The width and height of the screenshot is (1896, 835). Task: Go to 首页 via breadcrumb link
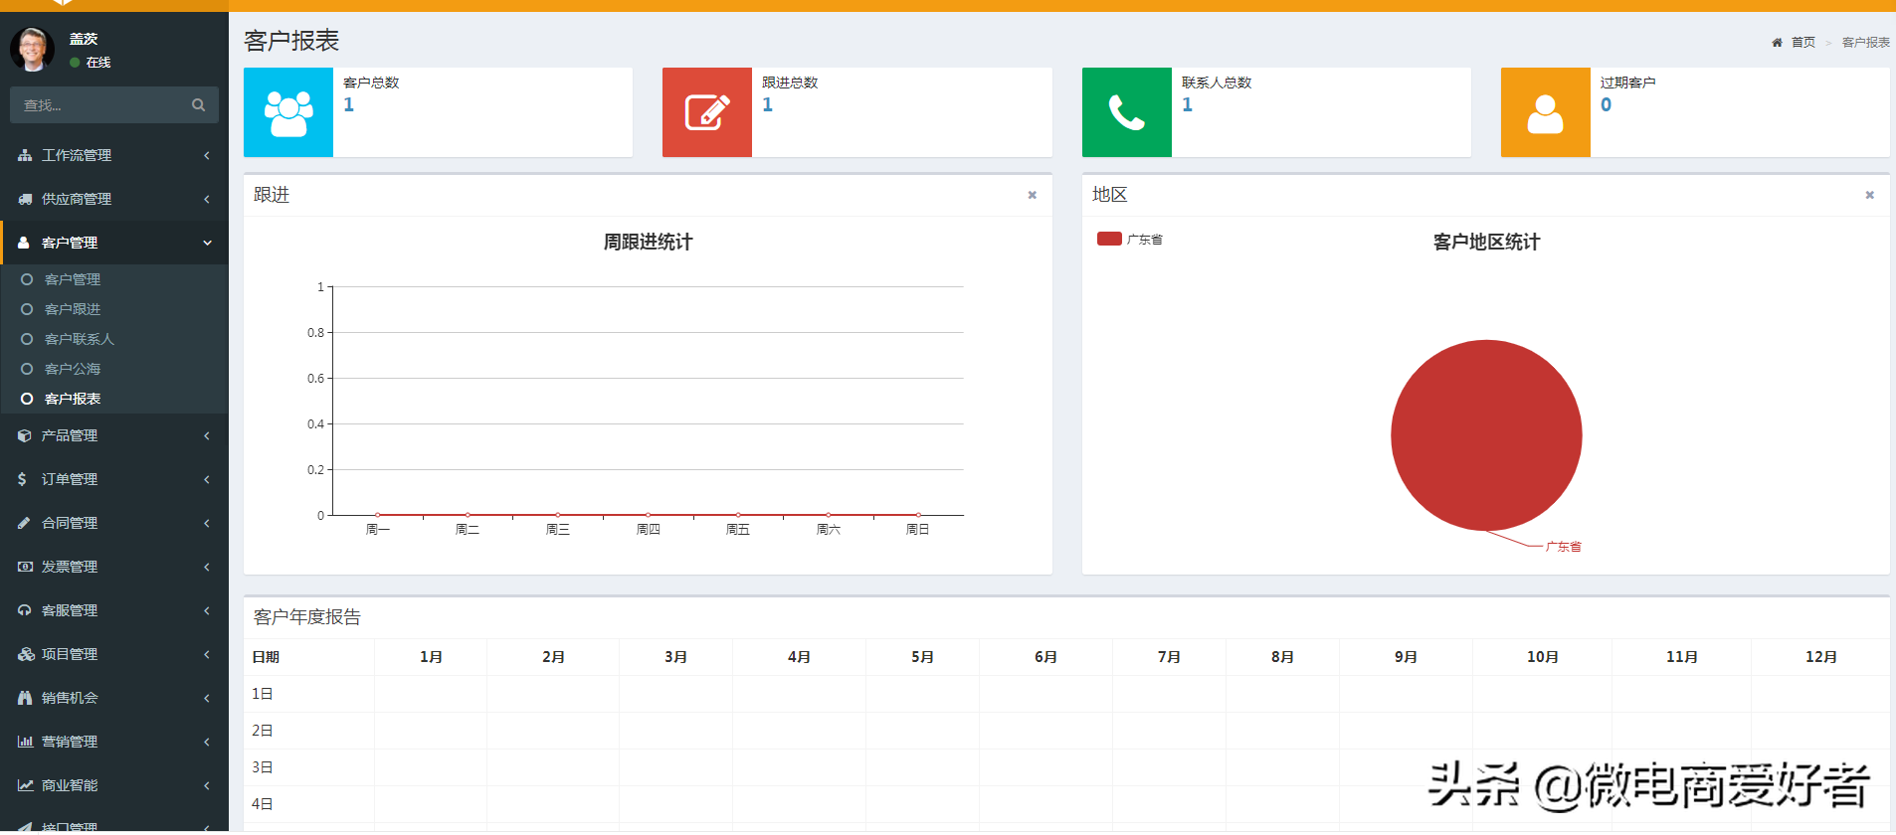pyautogui.click(x=1803, y=43)
